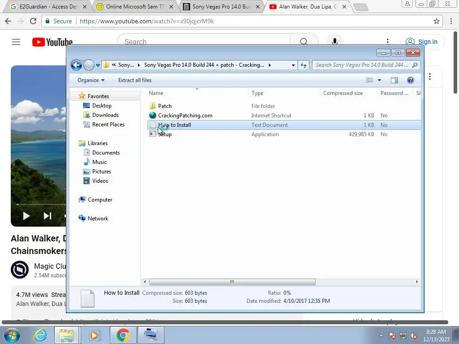Click the Explorer back navigation arrow
459x344 pixels.
tap(76, 65)
